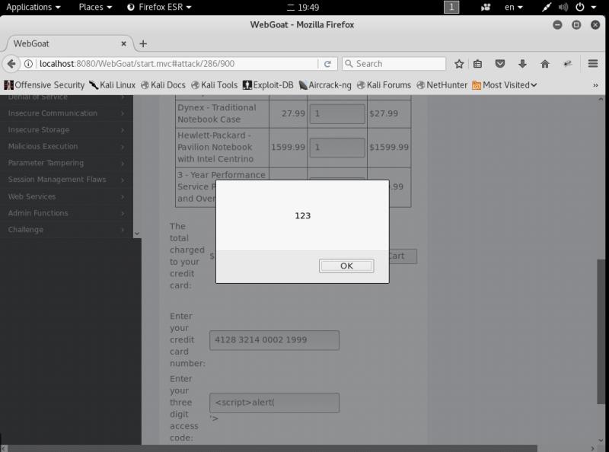Open the Firefox ESR app menu
The height and width of the screenshot is (452, 609).
coord(159,7)
